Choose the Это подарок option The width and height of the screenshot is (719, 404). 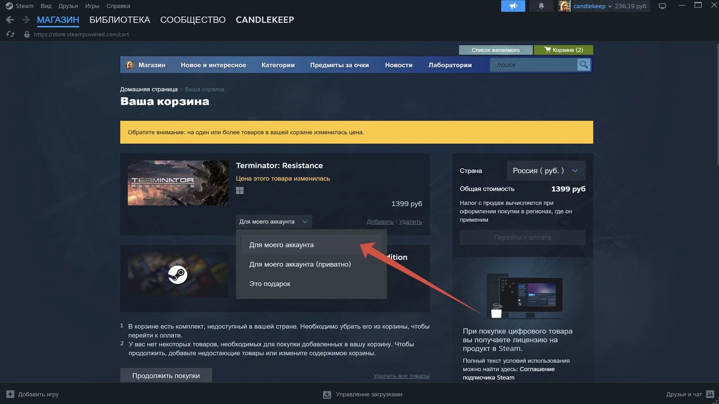click(x=311, y=284)
